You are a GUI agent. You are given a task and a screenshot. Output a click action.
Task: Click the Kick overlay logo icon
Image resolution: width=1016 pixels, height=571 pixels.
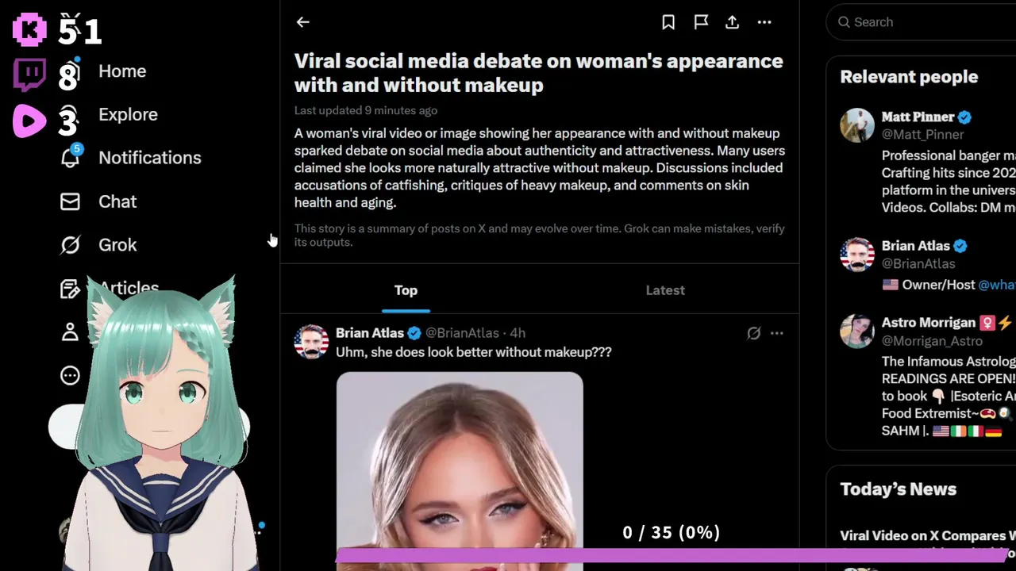pos(29,29)
